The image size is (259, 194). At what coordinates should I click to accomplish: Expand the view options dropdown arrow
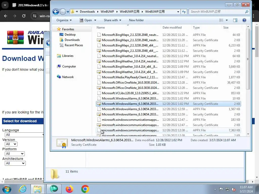[x=227, y=20]
